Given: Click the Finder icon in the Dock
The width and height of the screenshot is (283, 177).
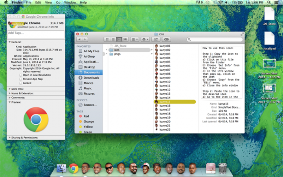Looking at the screenshot, I should pos(61,169).
